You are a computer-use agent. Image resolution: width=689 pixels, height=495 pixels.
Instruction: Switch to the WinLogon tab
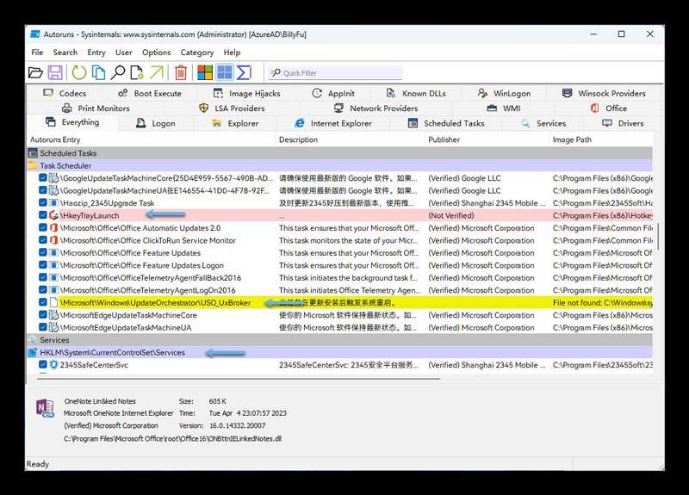505,93
